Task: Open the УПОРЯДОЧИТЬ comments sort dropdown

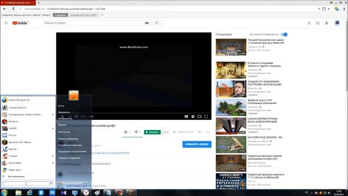Action: point(101,164)
